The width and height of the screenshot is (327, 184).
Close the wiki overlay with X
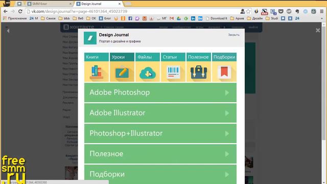[318, 31]
